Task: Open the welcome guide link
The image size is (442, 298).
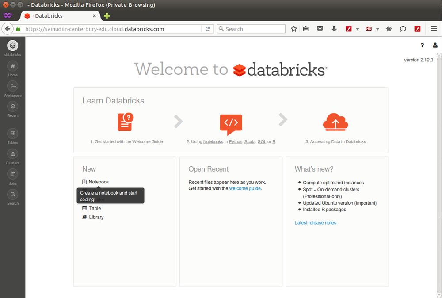Action: [245, 188]
